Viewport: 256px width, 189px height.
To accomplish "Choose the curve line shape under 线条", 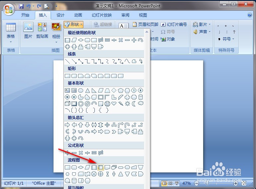I will [x=127, y=61].
